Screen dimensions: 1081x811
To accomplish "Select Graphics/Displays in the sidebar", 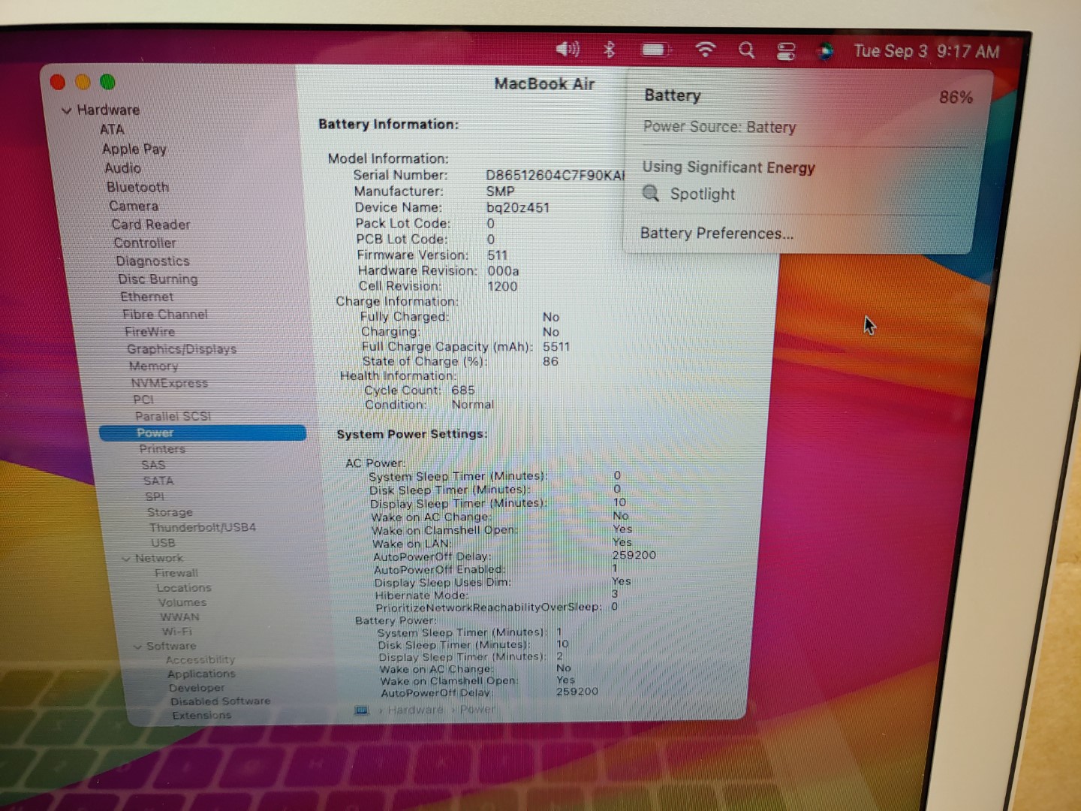I will click(x=182, y=349).
